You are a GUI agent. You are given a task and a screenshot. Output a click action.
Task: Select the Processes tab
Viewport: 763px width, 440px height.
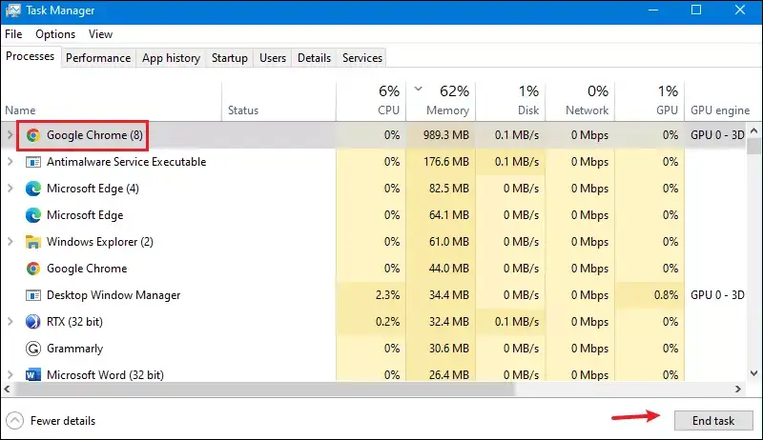pos(31,56)
